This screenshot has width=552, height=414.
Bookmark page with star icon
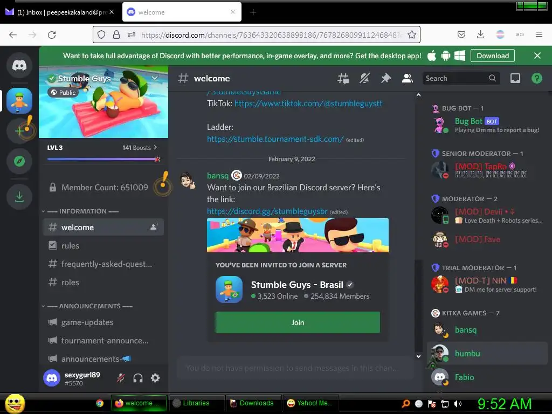pyautogui.click(x=411, y=34)
